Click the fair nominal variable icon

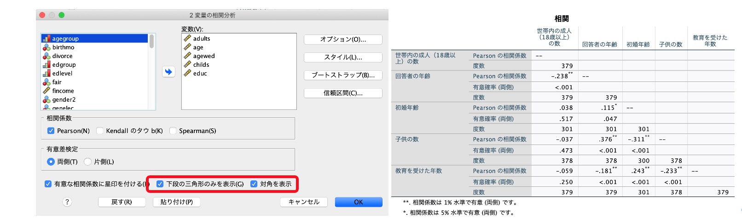click(x=46, y=82)
